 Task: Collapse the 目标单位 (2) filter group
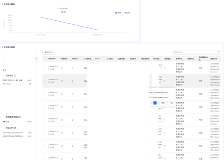click(x=3, y=76)
